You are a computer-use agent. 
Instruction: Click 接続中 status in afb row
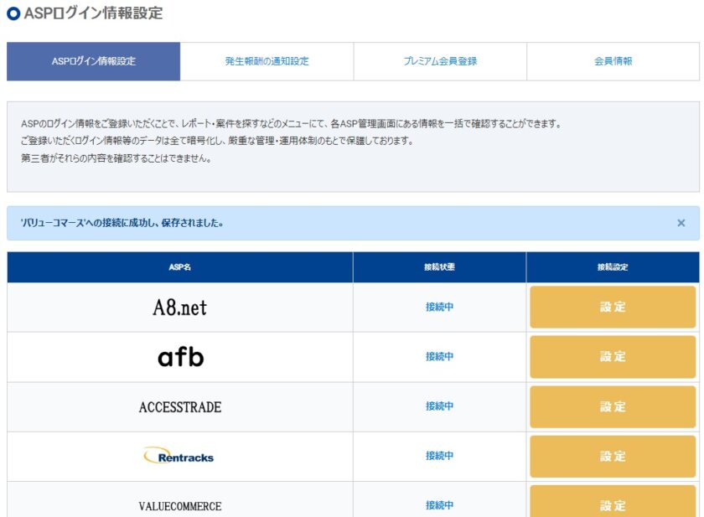tap(439, 357)
